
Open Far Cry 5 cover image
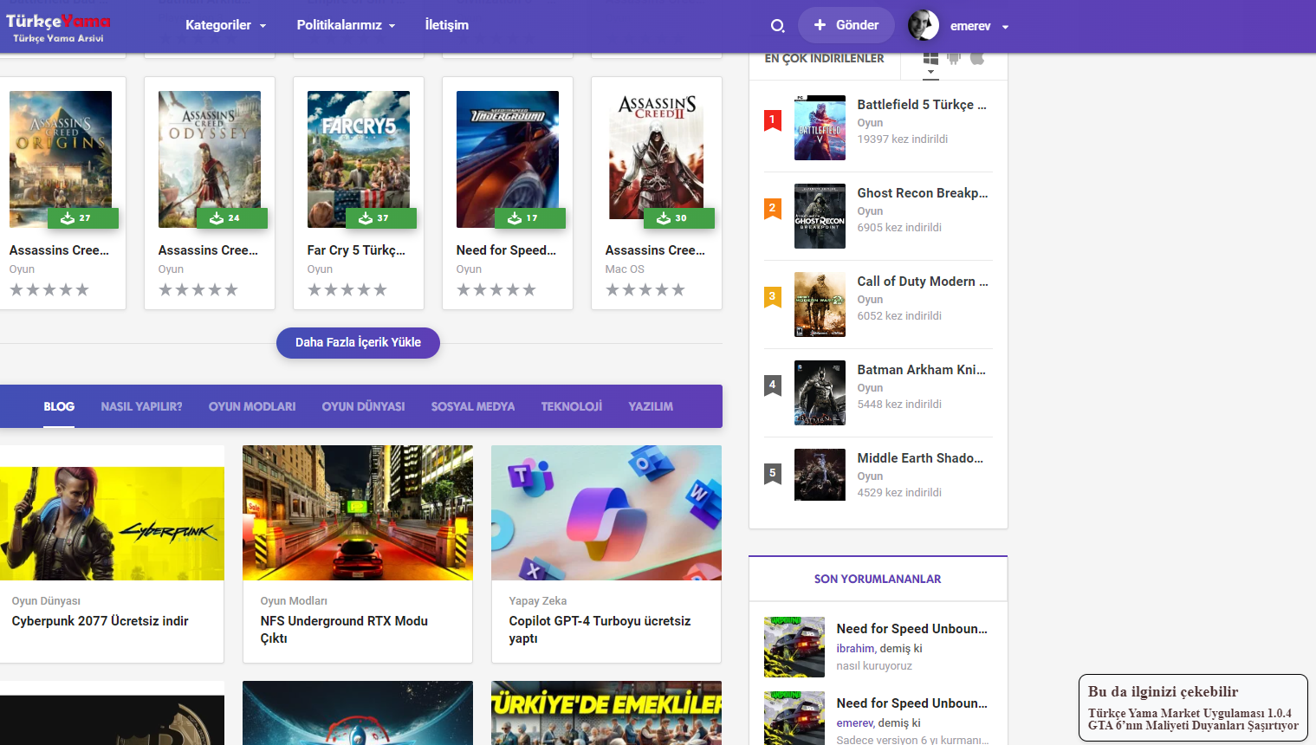pyautogui.click(x=359, y=159)
